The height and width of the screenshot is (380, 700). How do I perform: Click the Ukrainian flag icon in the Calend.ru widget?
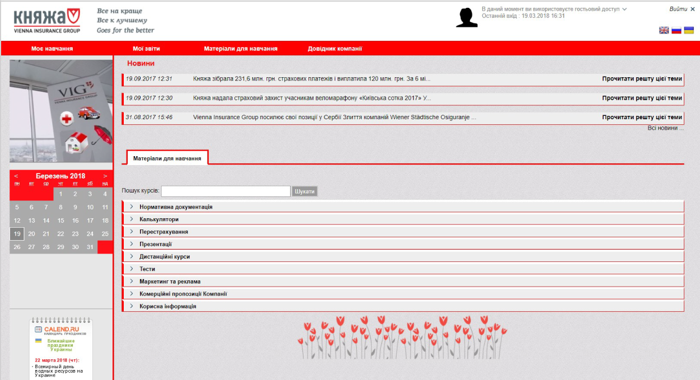click(x=39, y=341)
